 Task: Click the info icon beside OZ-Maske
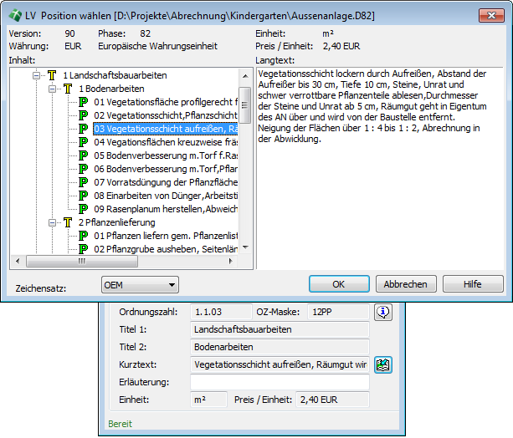coord(383,312)
